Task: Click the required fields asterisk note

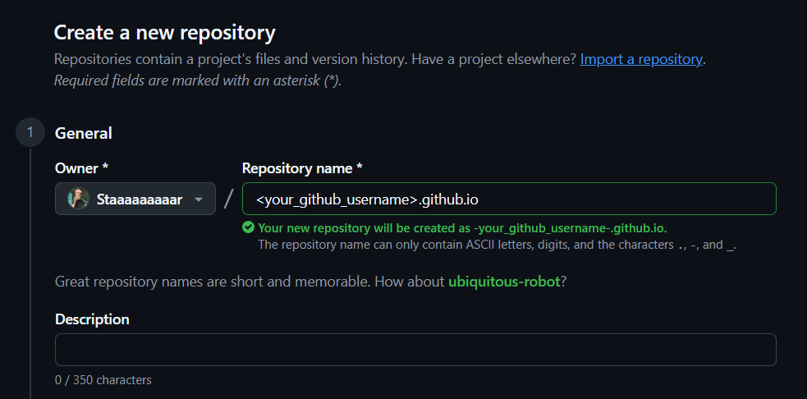Action: pos(197,80)
